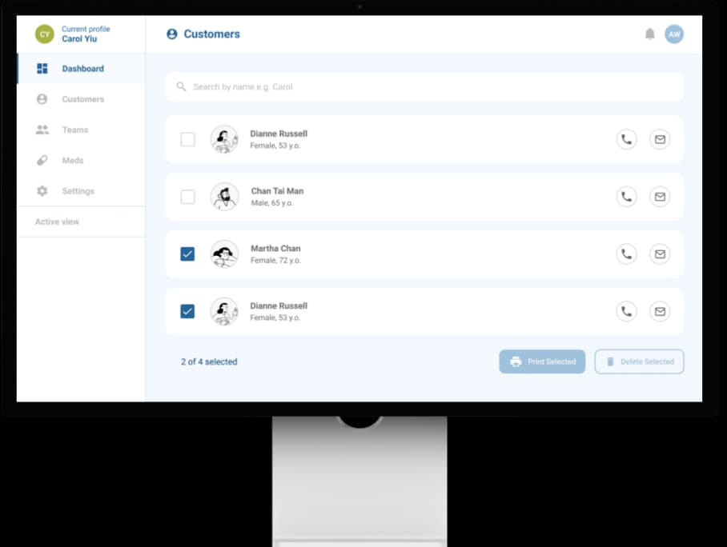Open the Meds sidebar item
The height and width of the screenshot is (547, 727).
pos(72,161)
